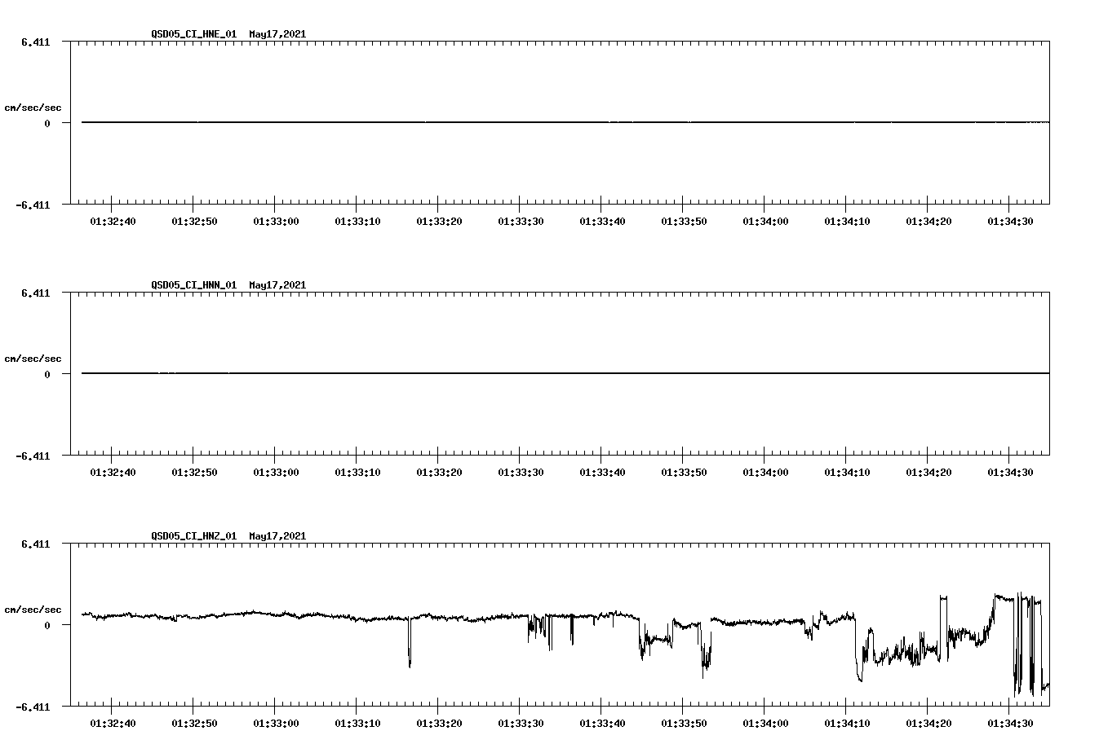Select the cm/sec/sec axis label on HNE plot
1108x753 pixels.
[33, 107]
